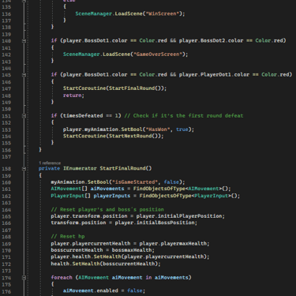296x296 pixels.
Task: Click the 'Reset player's and boss's position' comment
Action: [x=107, y=210]
